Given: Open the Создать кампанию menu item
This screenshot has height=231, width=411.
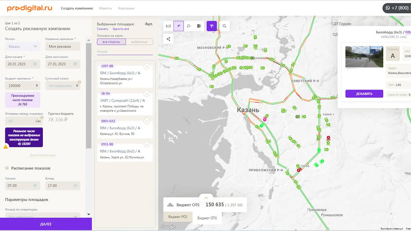Looking at the screenshot, I should (77, 8).
